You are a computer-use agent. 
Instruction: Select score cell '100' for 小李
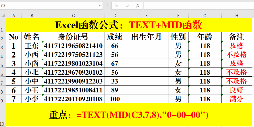(x=115, y=99)
